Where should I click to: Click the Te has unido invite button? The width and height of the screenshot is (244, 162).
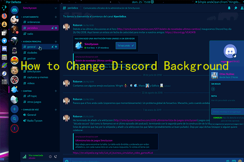click(126, 46)
